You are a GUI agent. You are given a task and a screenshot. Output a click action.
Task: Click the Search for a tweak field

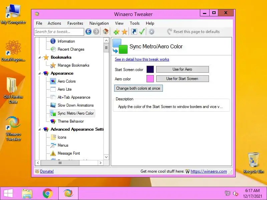(x=59, y=32)
